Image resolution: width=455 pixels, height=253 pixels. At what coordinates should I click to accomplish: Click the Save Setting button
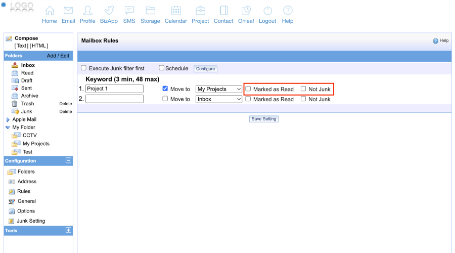point(263,119)
